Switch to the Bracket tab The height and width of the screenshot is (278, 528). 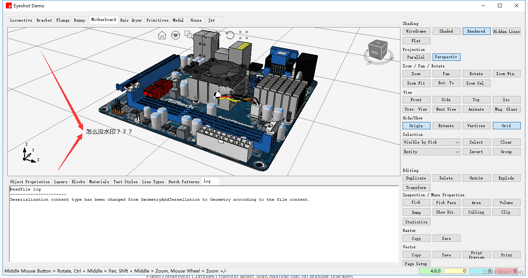pyautogui.click(x=44, y=20)
